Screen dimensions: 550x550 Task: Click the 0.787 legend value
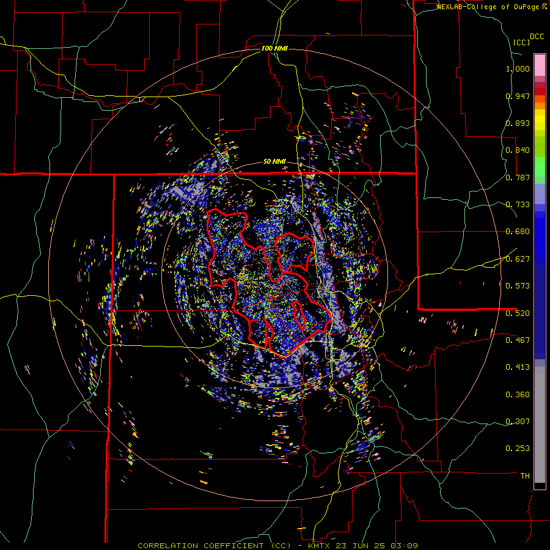pyautogui.click(x=518, y=177)
